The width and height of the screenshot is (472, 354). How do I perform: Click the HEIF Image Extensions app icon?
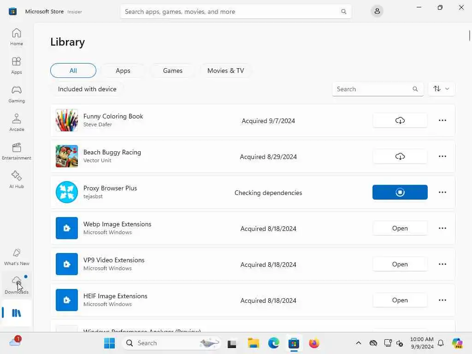[x=67, y=300]
